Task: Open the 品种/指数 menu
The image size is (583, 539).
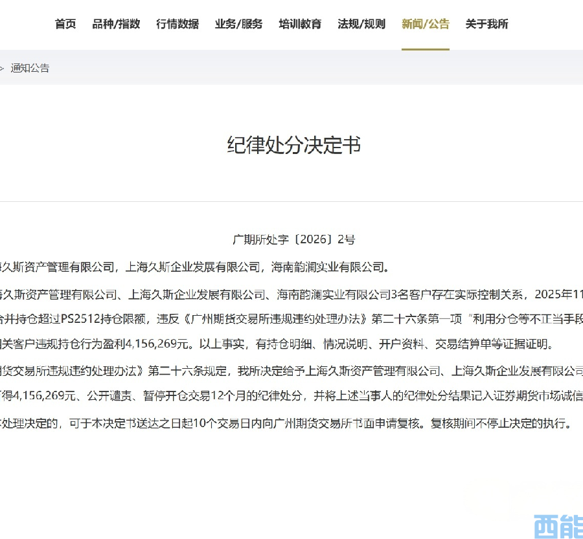Action: tap(116, 24)
